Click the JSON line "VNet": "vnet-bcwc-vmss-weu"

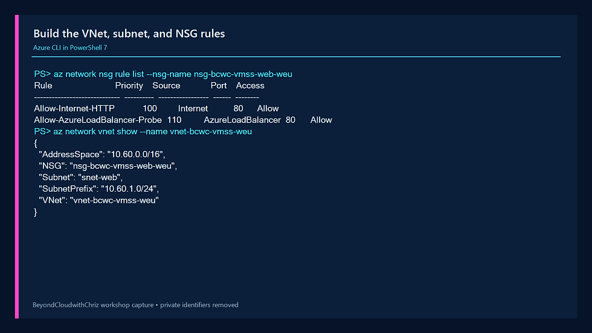[x=98, y=201]
